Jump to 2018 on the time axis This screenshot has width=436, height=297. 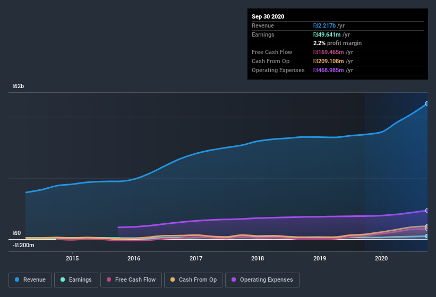(x=258, y=258)
